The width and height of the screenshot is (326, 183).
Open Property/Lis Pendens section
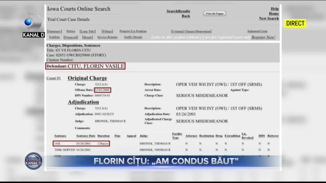[x=133, y=31]
